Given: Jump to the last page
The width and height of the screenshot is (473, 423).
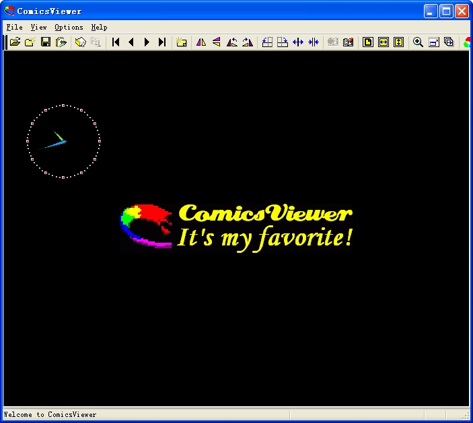Looking at the screenshot, I should pyautogui.click(x=162, y=42).
